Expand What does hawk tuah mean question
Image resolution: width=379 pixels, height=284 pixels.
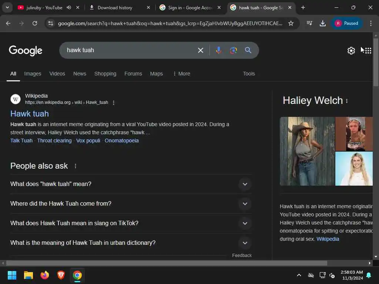coord(131,184)
